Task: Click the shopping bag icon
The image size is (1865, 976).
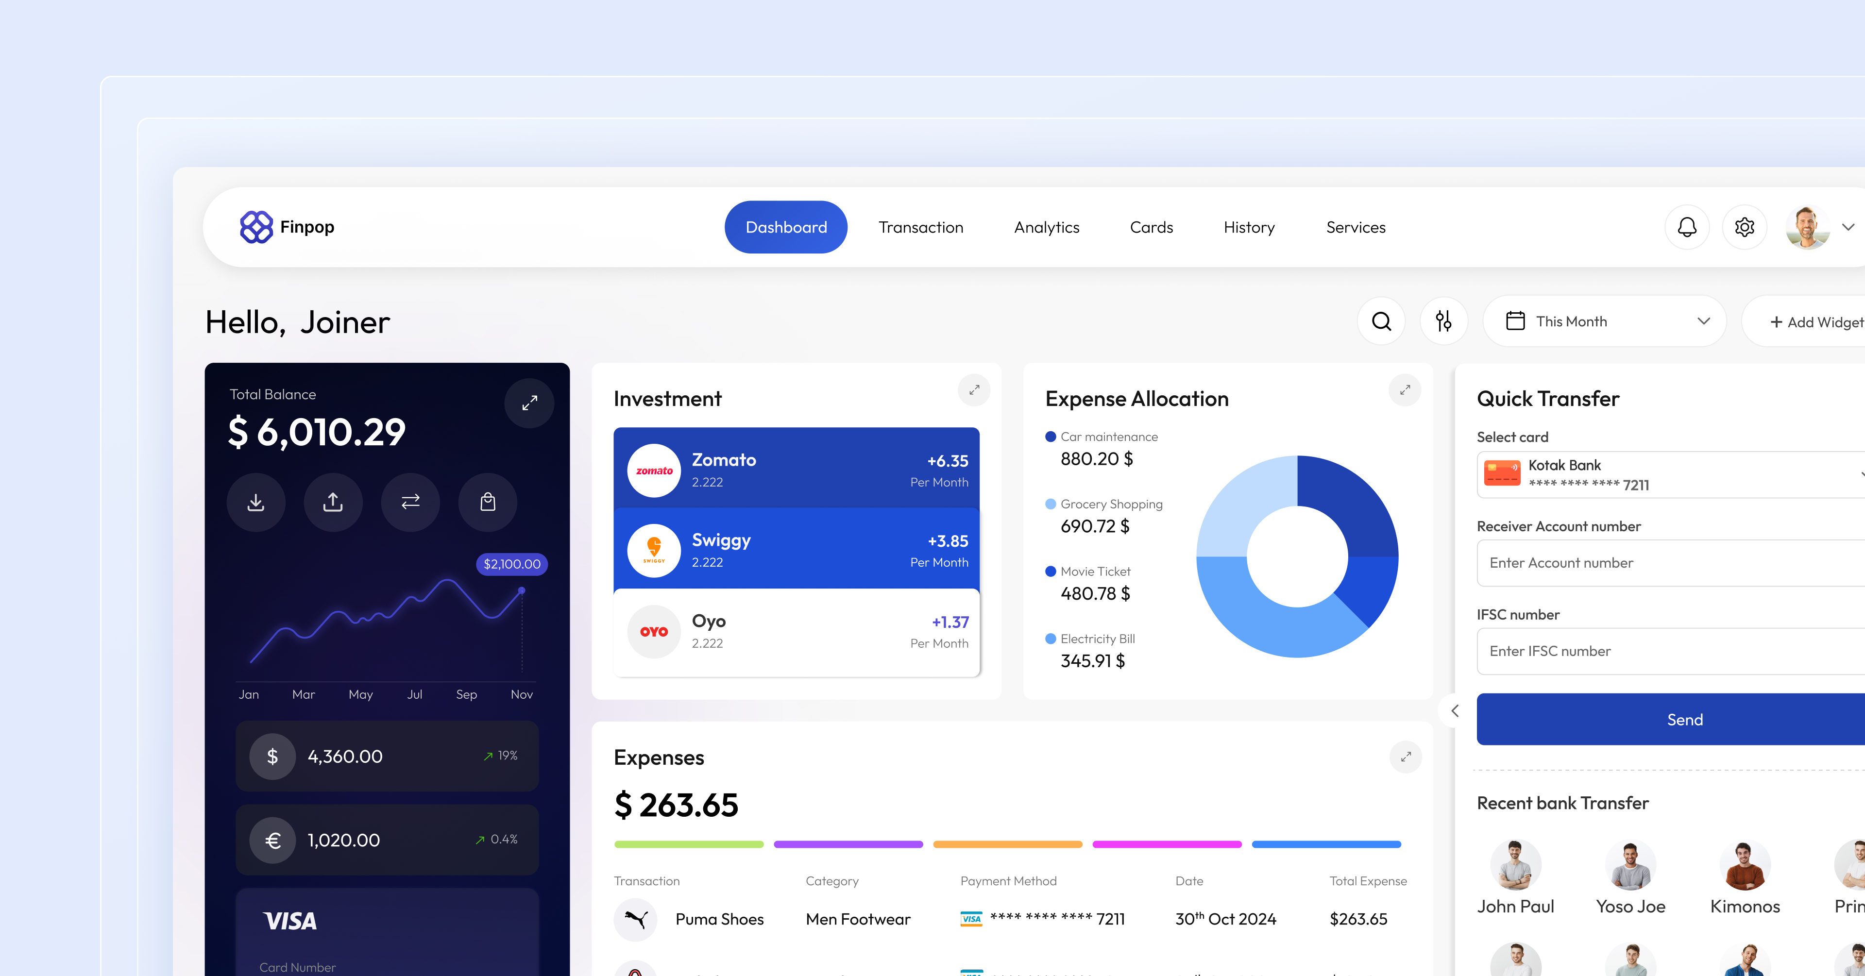Action: point(488,503)
